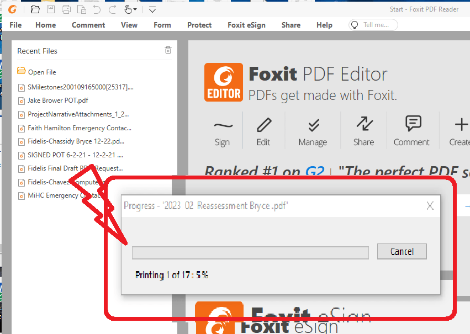Click PDF icon beside MiHC Emergency Contact

[x=22, y=196]
